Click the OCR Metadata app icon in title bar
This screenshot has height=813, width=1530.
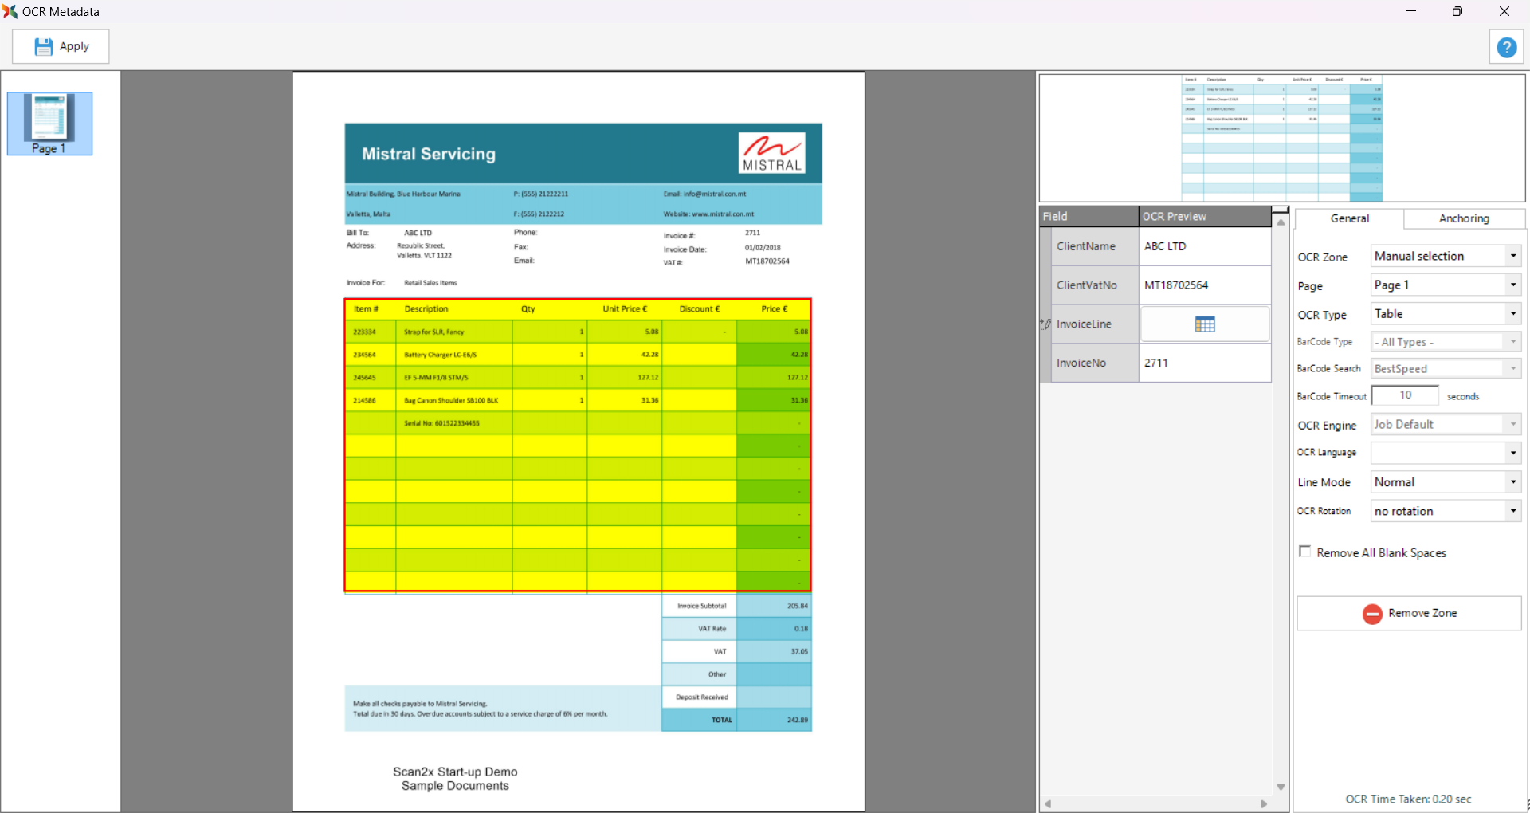coord(10,11)
